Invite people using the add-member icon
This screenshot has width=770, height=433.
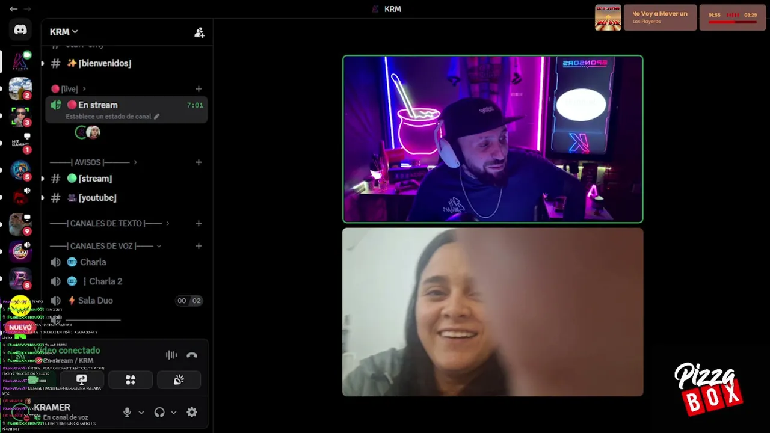pyautogui.click(x=199, y=32)
